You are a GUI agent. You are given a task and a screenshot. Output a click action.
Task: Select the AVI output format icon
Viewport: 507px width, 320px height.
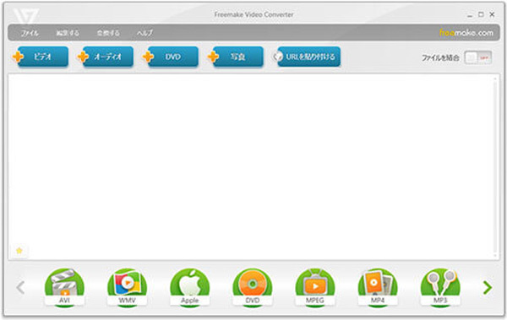pyautogui.click(x=64, y=287)
